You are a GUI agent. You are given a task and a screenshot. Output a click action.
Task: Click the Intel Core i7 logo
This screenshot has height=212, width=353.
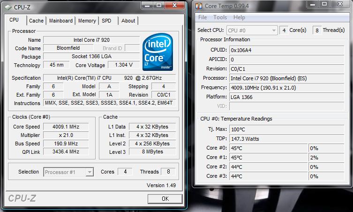(158, 52)
